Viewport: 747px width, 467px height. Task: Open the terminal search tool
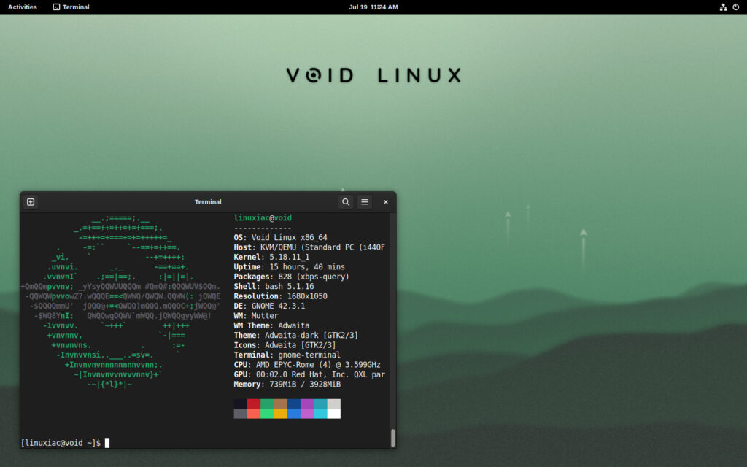pos(346,202)
